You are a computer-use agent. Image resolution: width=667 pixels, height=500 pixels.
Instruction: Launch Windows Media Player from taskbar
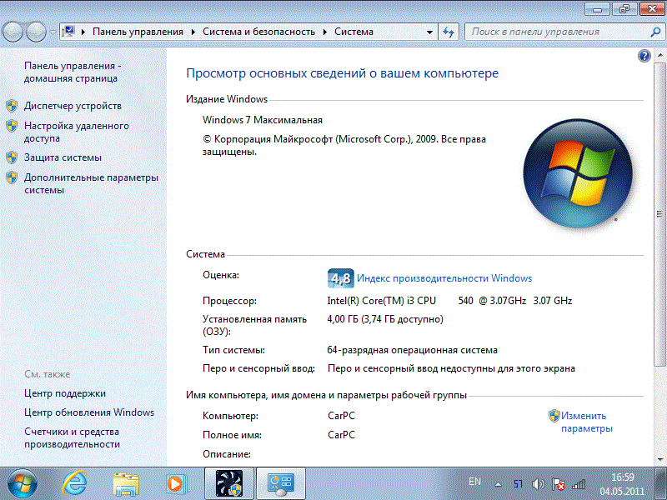click(x=176, y=482)
